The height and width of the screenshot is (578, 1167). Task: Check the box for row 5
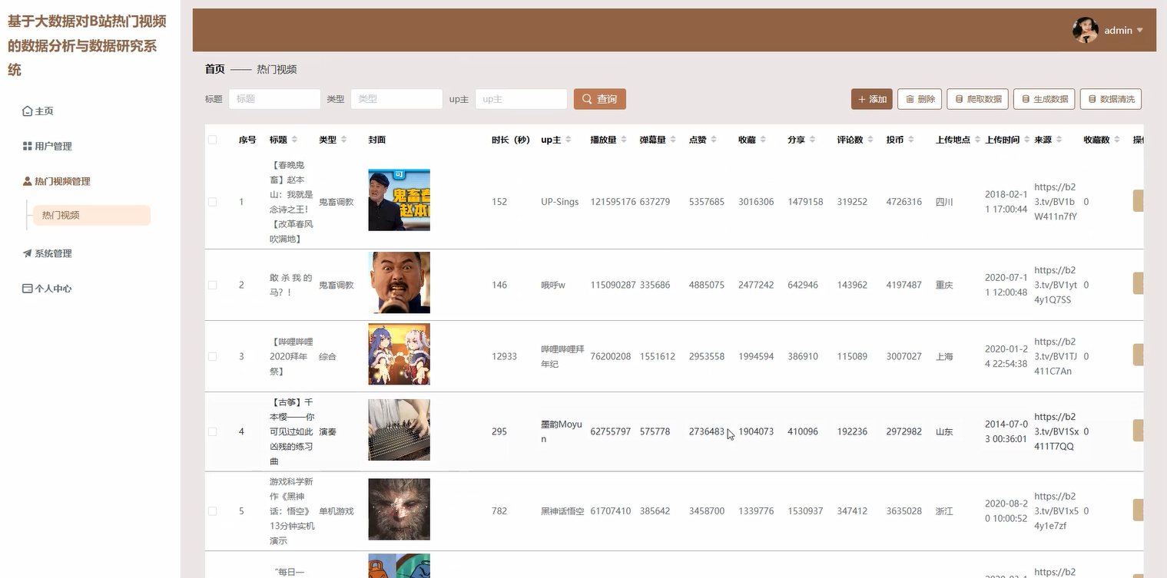[x=213, y=511]
